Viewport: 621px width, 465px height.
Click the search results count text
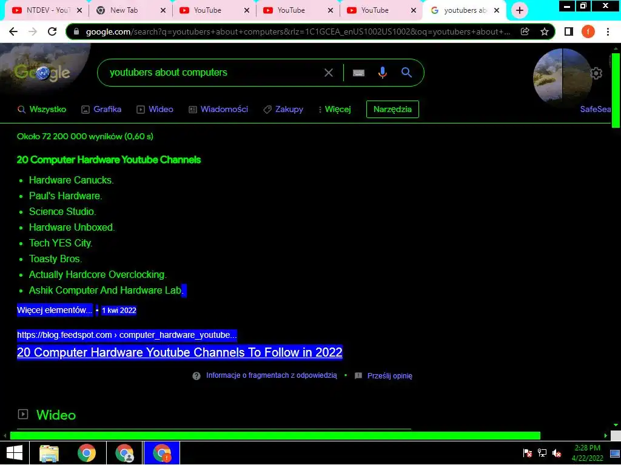[85, 136]
